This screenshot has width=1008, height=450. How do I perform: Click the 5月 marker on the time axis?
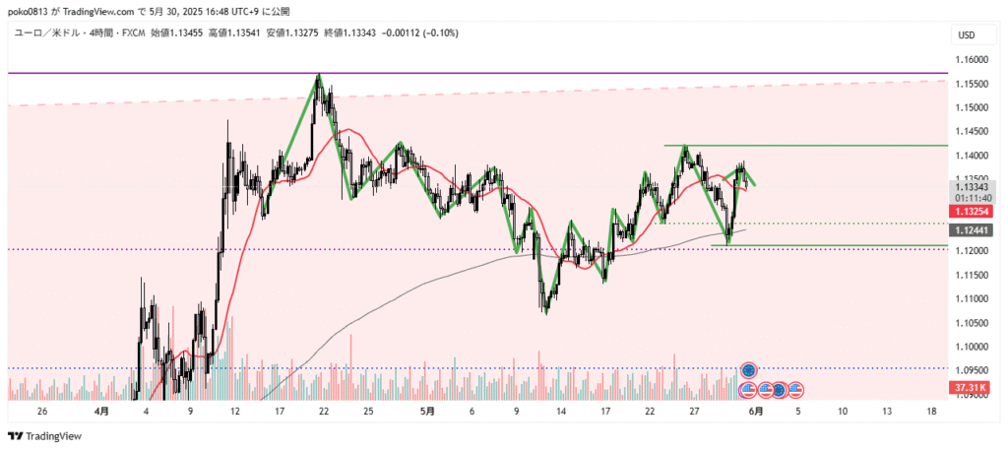pyautogui.click(x=429, y=410)
